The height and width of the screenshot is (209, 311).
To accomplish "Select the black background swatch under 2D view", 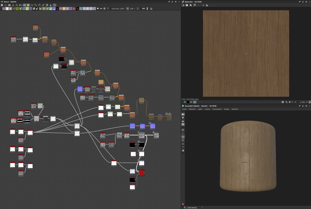I will (x=188, y=102).
